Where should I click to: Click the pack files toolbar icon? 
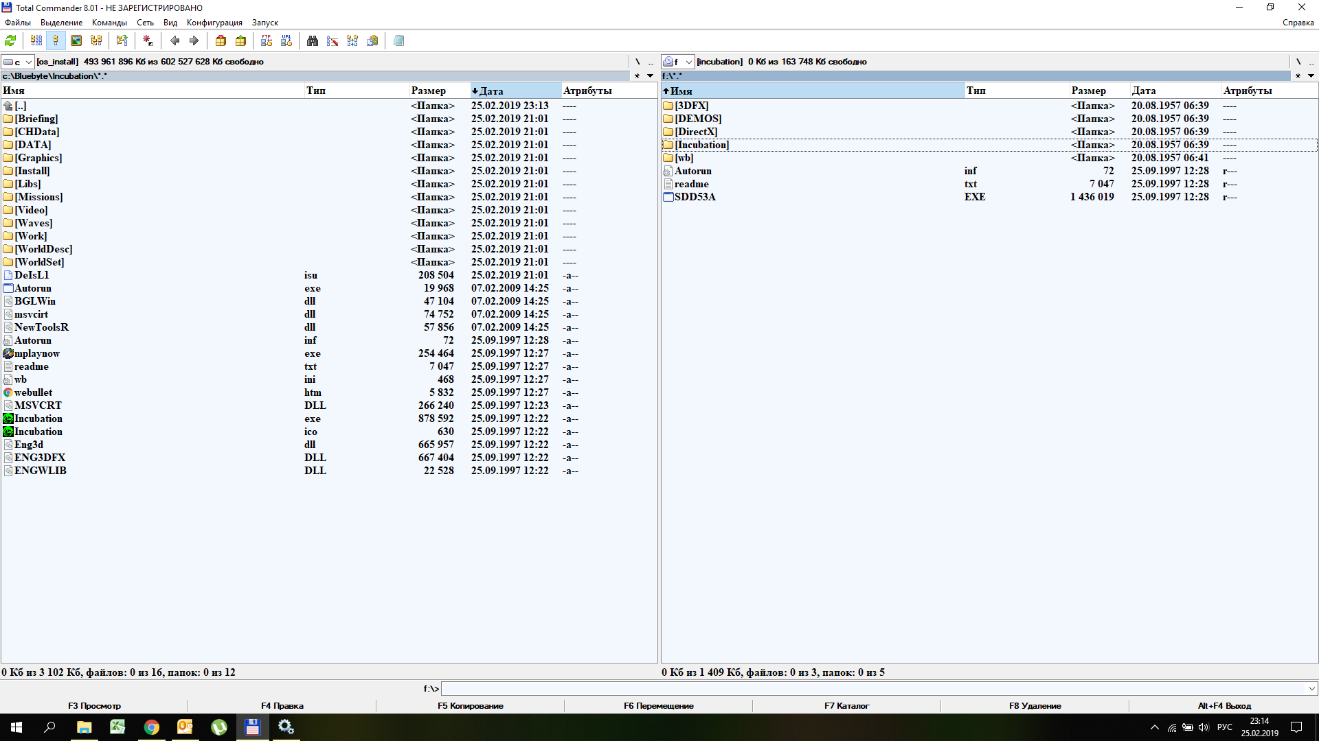click(221, 40)
